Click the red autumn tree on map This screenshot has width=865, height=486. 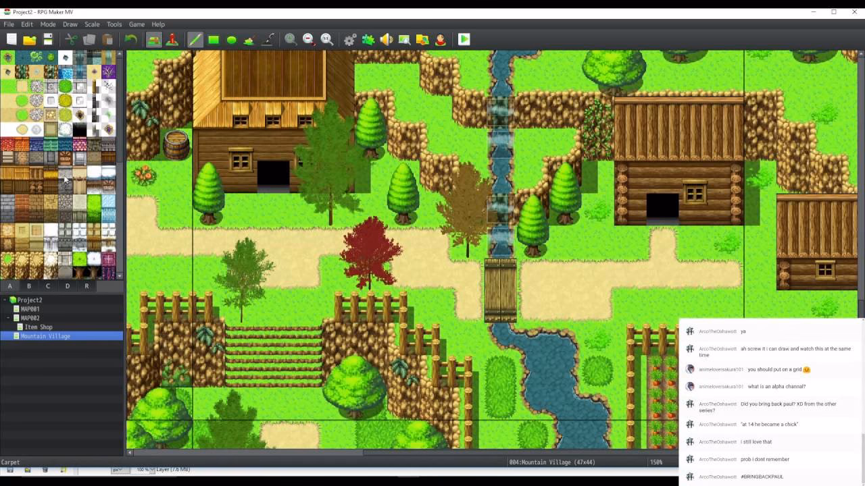point(370,252)
